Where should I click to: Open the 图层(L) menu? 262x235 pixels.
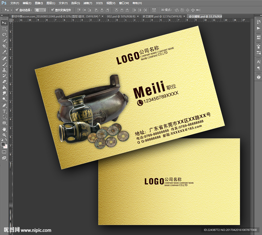[51, 3]
